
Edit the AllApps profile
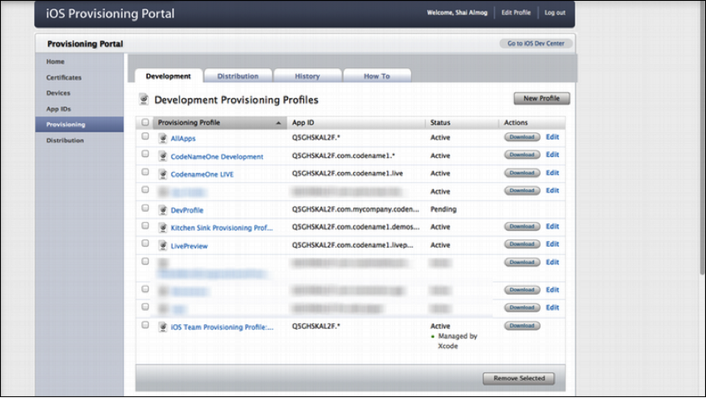[552, 137]
